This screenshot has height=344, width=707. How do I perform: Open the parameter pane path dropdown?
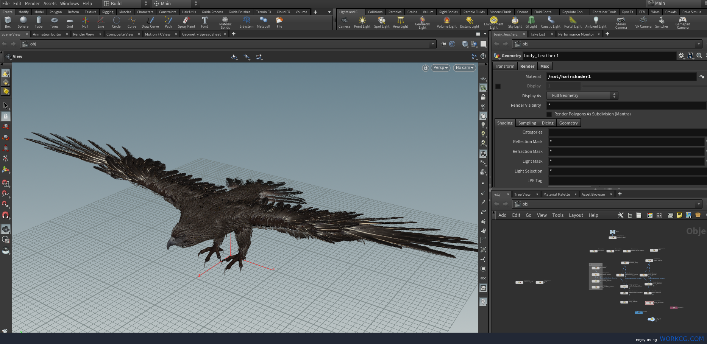tap(699, 44)
